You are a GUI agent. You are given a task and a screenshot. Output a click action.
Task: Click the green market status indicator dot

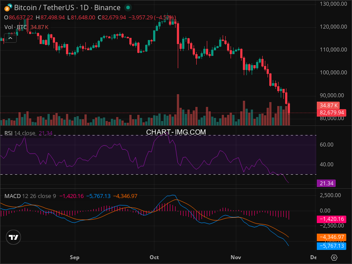coord(128,7)
